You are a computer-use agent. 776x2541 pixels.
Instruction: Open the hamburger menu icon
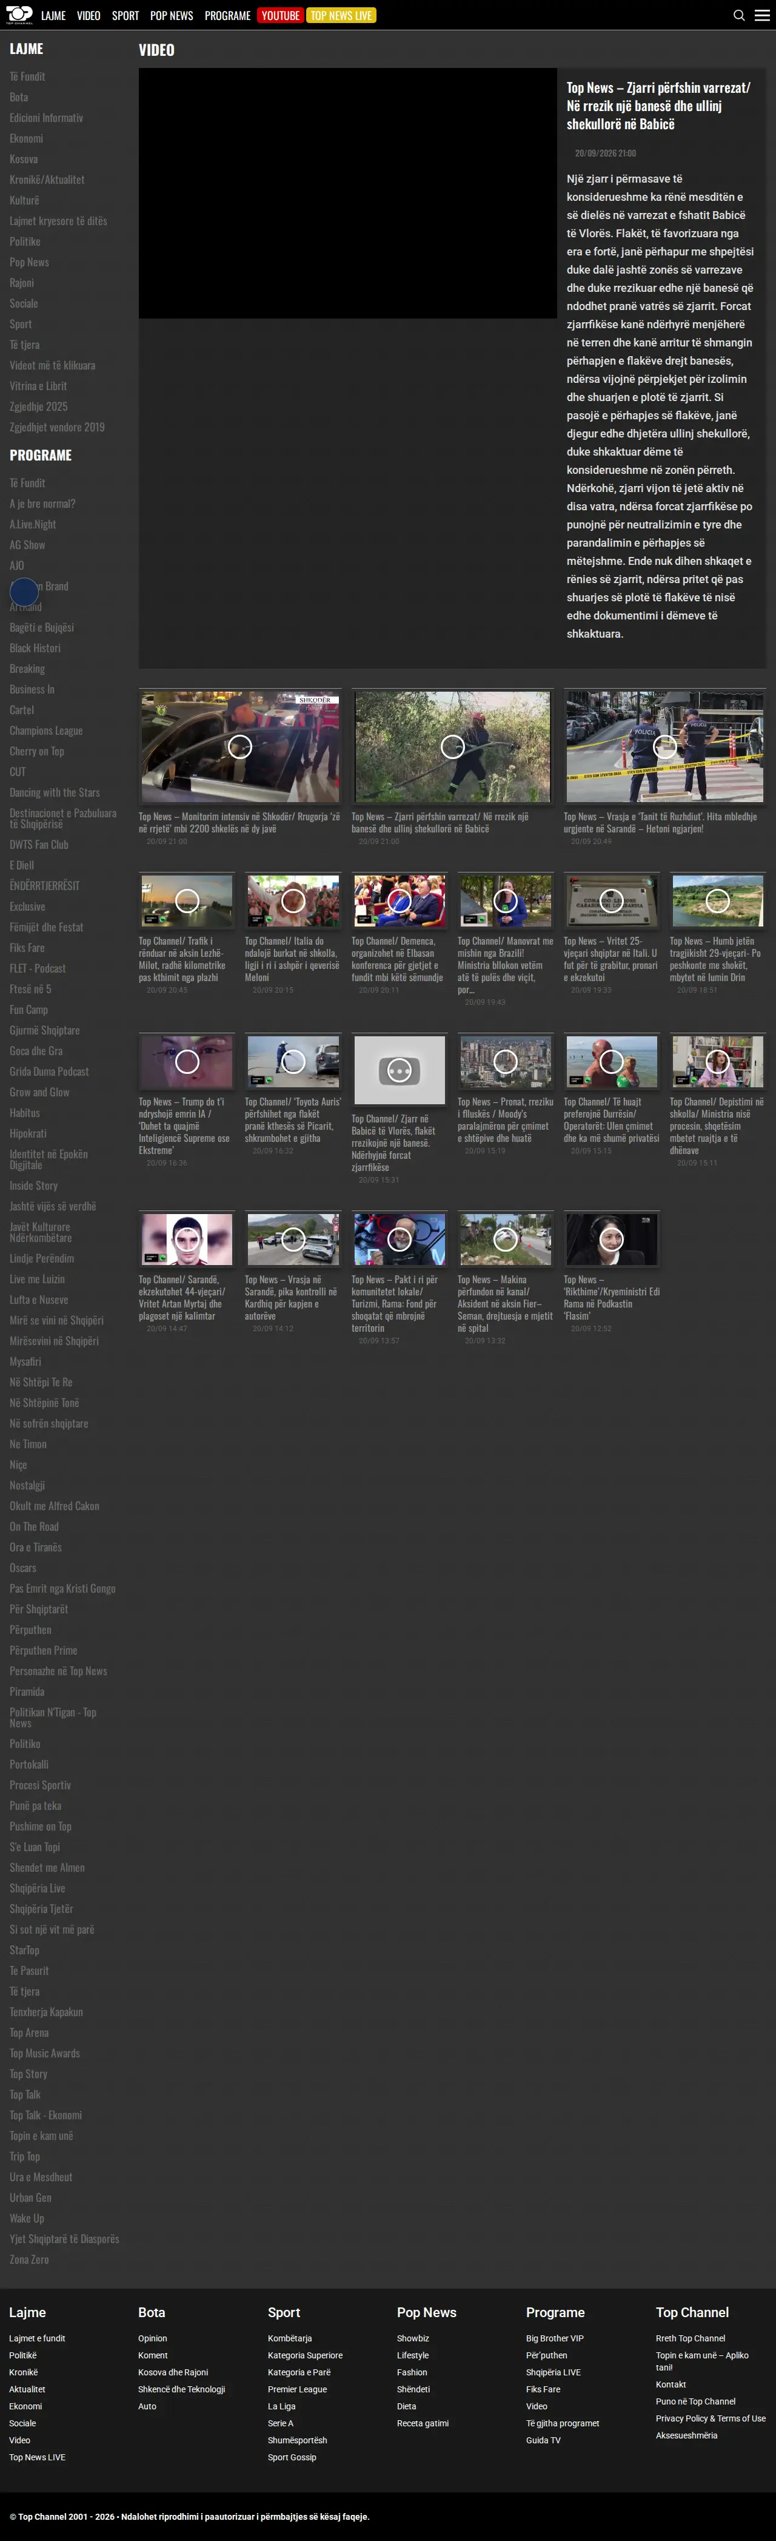tap(762, 15)
